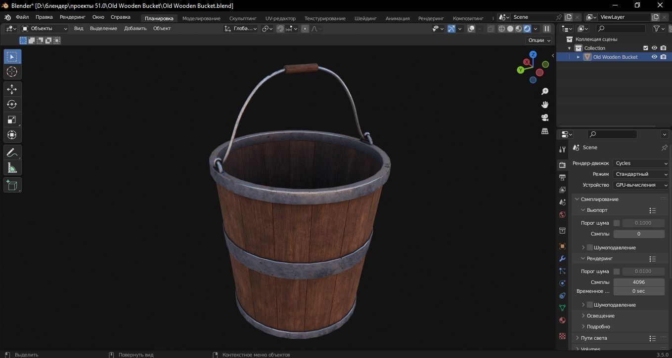Viewport: 672px width, 358px height.
Task: Open the Режим Стандартный dropdown
Action: pos(641,174)
